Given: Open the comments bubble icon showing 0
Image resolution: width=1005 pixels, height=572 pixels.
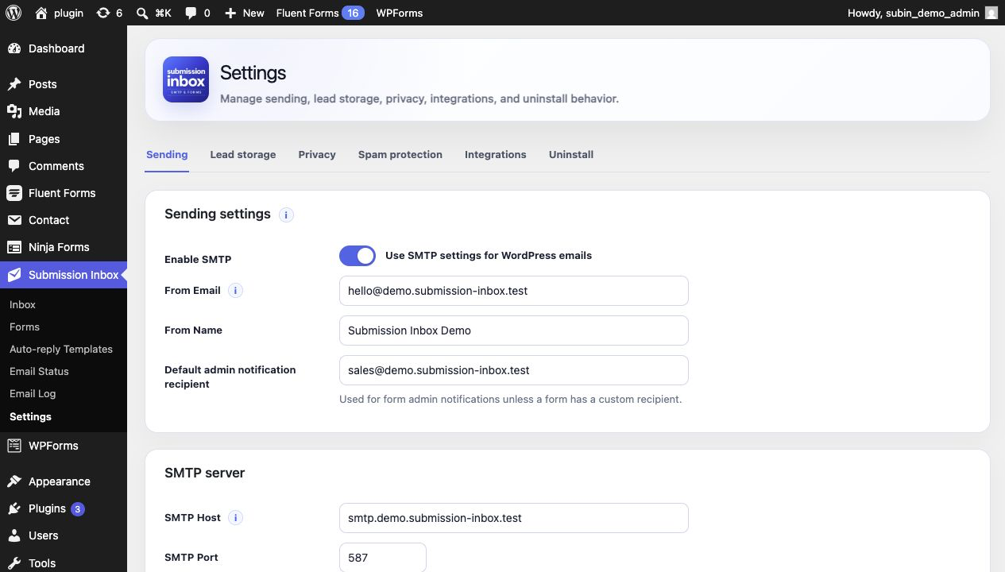Looking at the screenshot, I should pos(191,13).
